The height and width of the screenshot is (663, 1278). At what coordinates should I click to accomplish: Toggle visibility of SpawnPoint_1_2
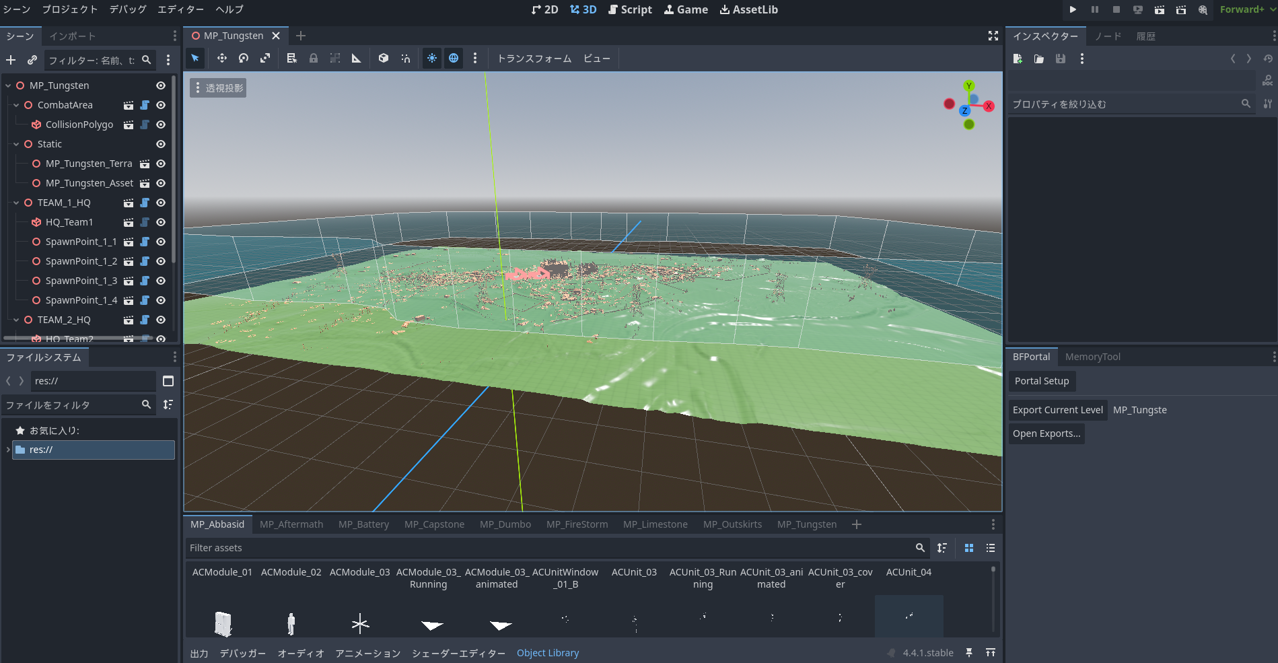[161, 261]
